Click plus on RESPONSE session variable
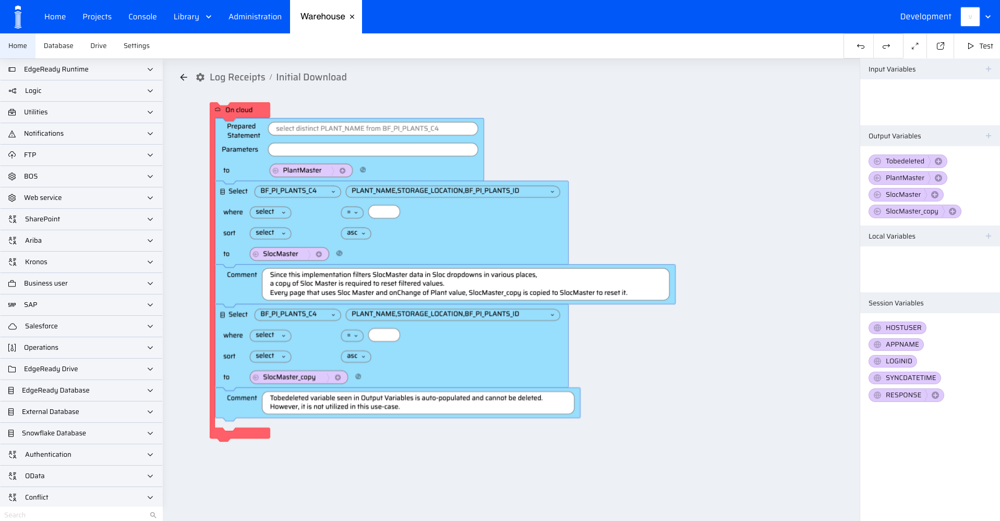The height and width of the screenshot is (521, 1000). coord(935,395)
